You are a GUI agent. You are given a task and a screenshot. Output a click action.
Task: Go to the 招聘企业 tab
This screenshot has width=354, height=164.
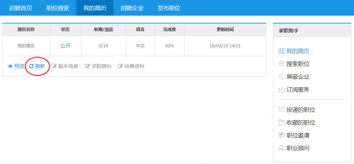(132, 8)
